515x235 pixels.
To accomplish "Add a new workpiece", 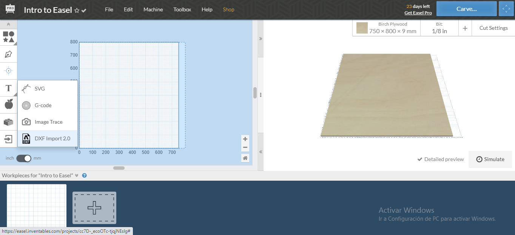I will tap(94, 208).
